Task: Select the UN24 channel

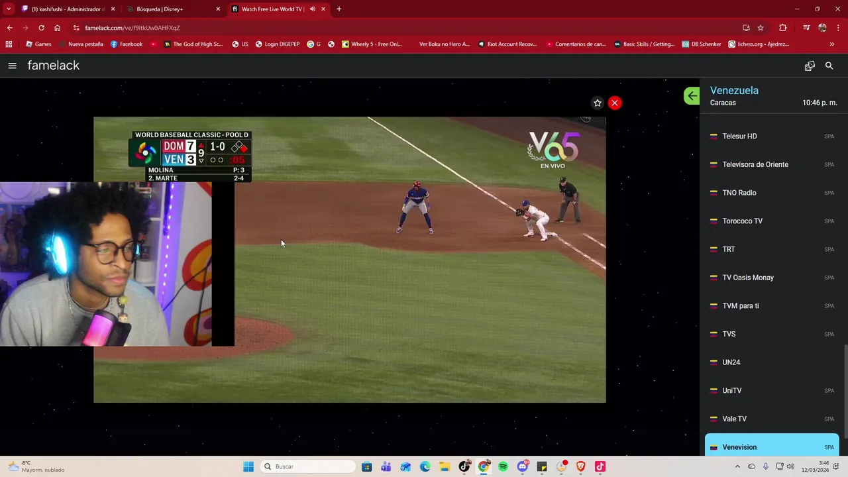Action: [772, 362]
